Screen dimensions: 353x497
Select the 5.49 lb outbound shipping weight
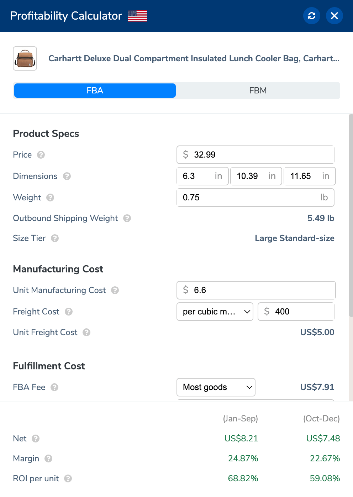pyautogui.click(x=321, y=218)
